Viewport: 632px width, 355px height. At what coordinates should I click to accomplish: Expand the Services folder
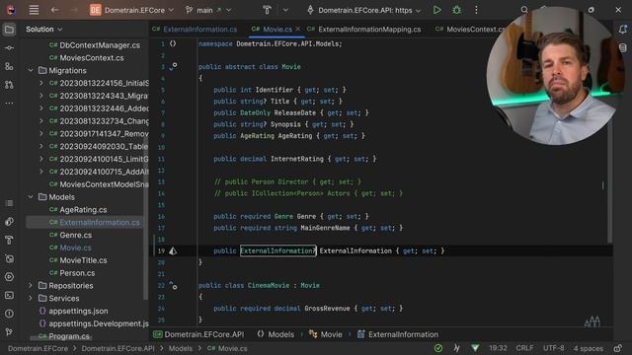pyautogui.click(x=31, y=298)
